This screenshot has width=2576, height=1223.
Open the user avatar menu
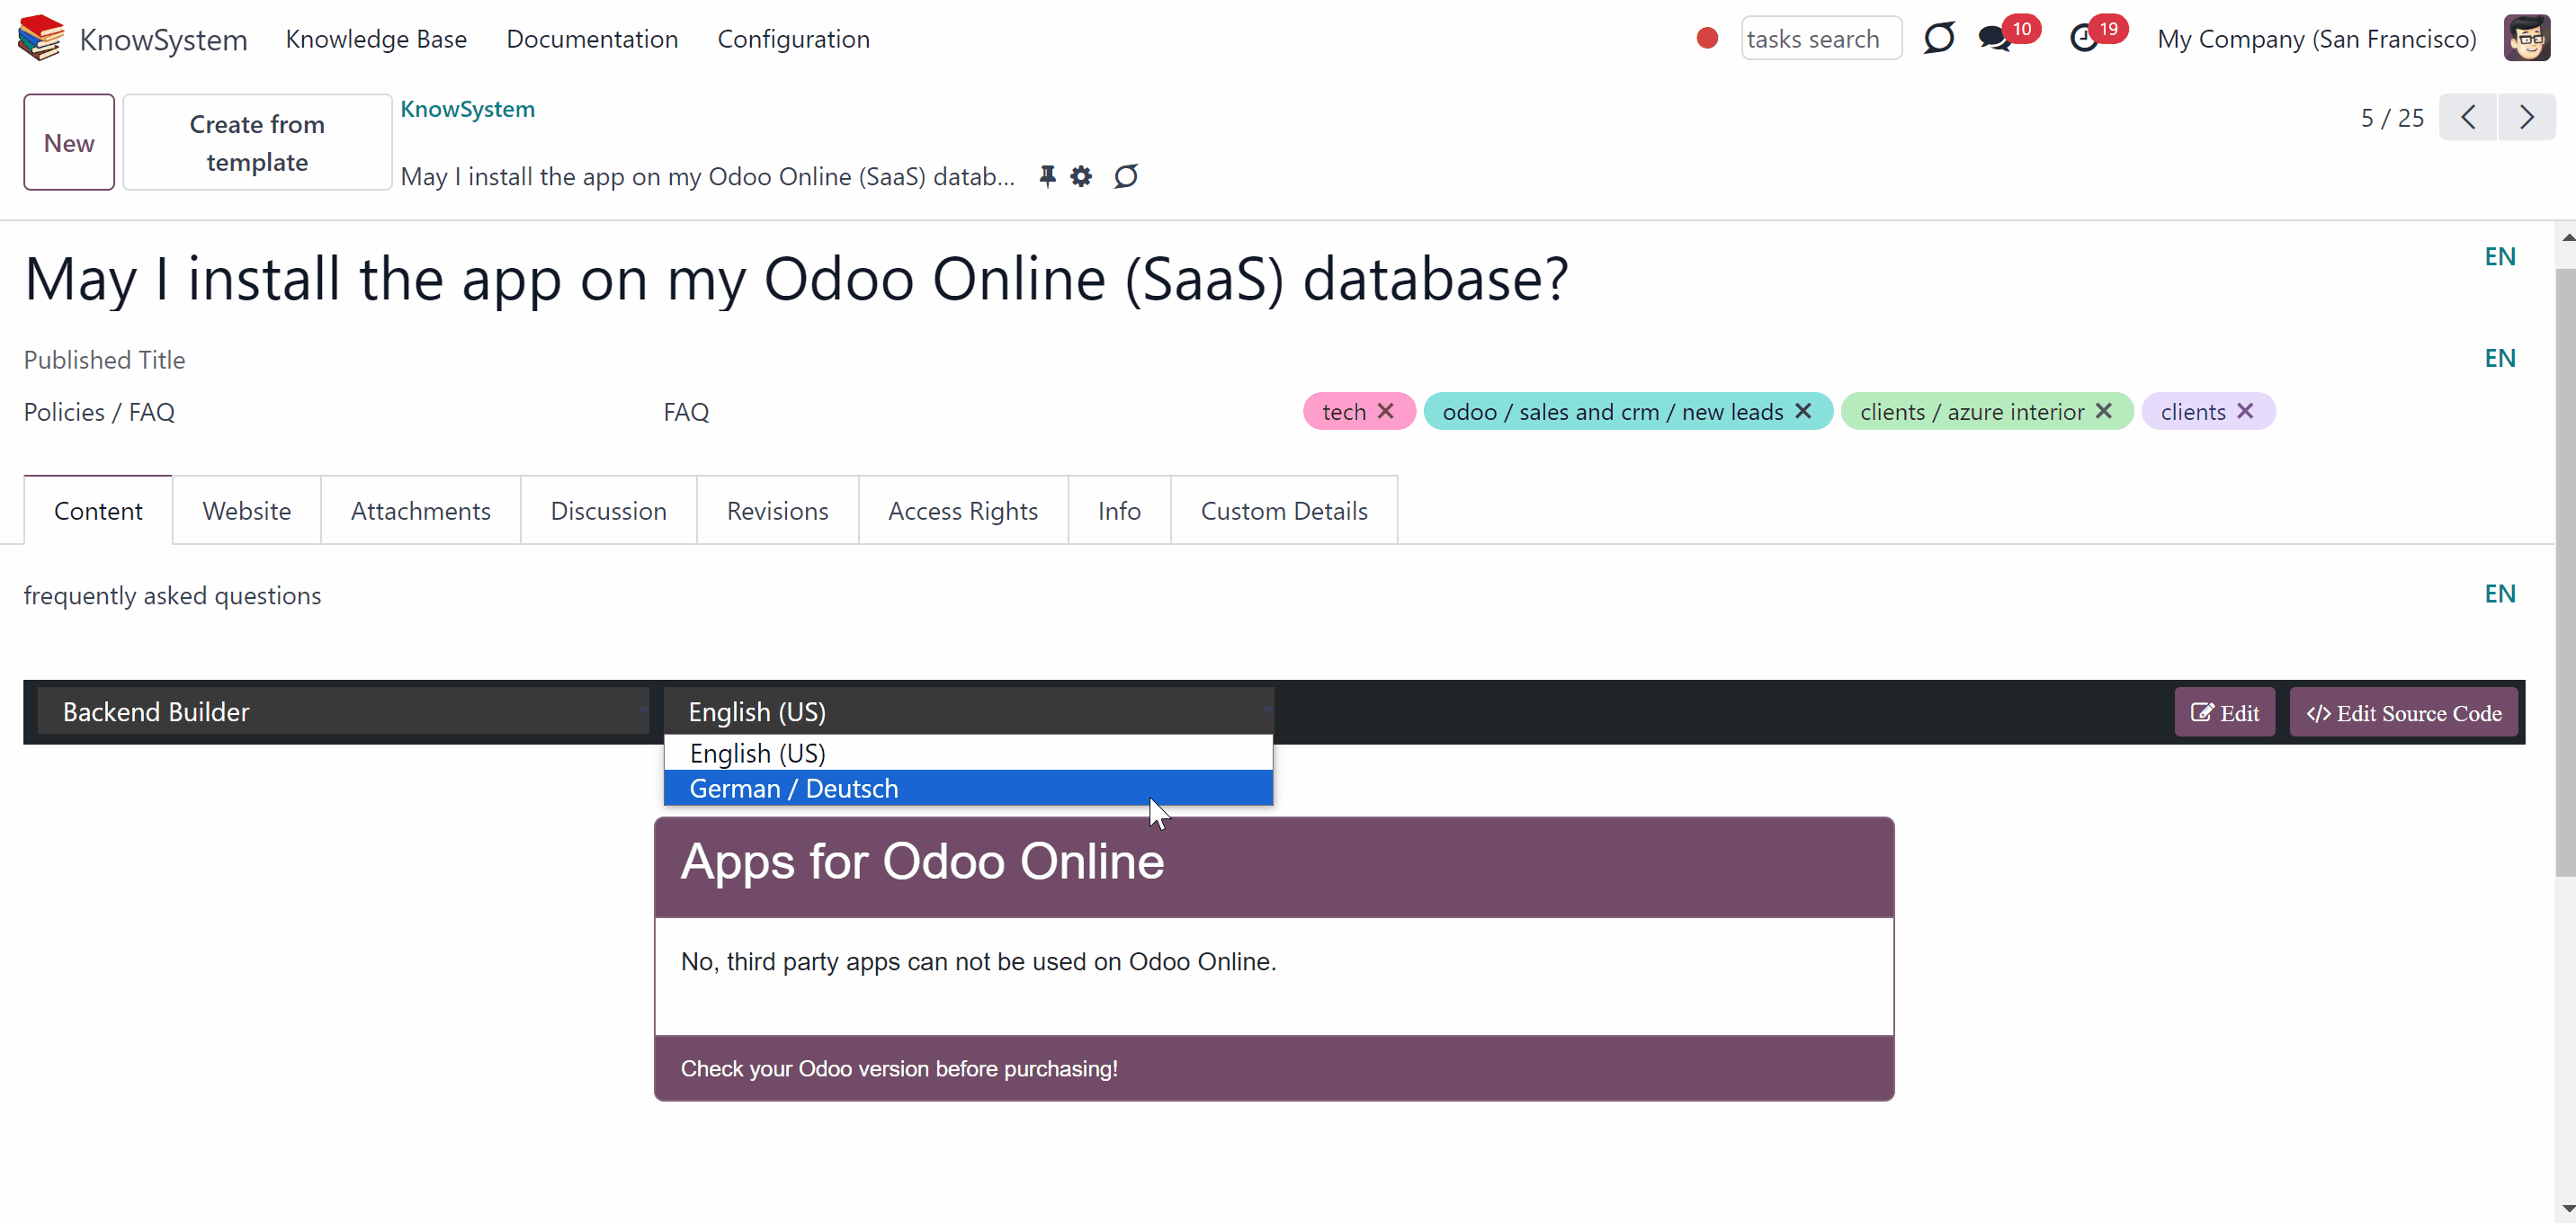coord(2527,38)
